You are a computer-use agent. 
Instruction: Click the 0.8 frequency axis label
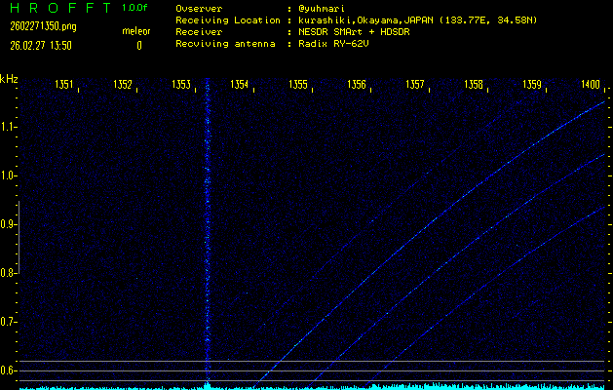tap(9, 273)
